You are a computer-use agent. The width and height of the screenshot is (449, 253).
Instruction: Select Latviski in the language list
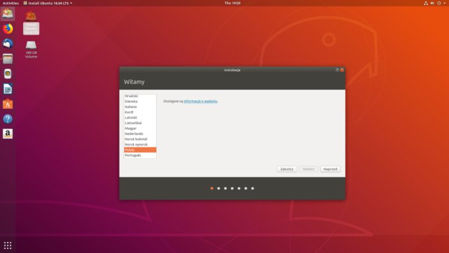pyautogui.click(x=140, y=118)
